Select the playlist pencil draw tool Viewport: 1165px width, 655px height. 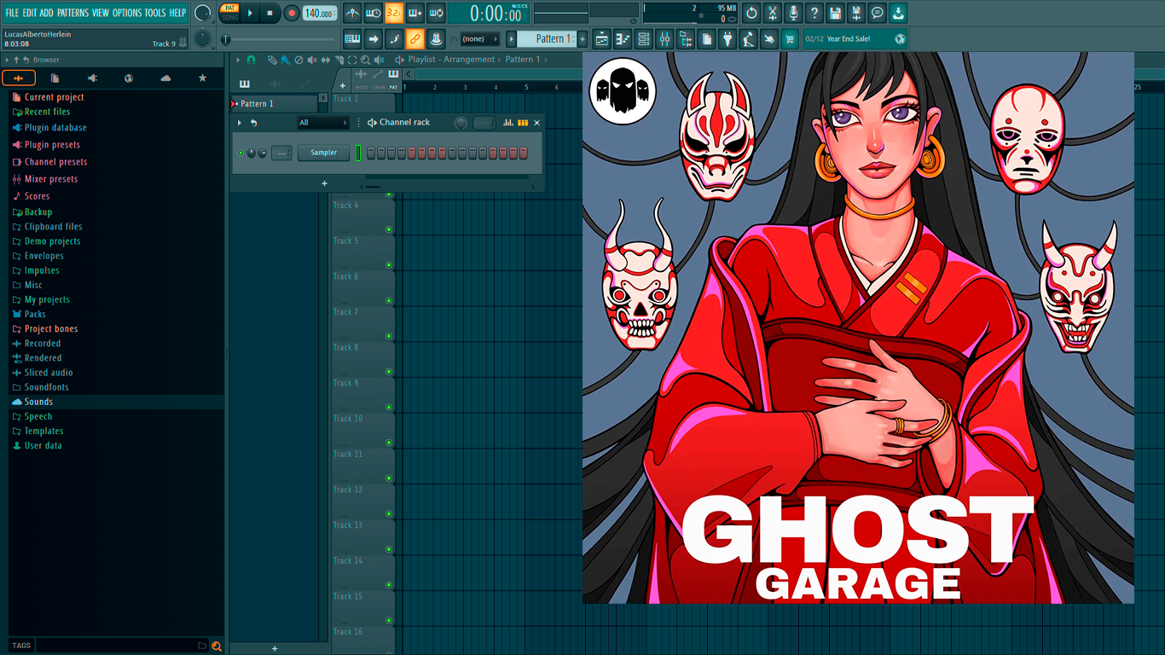point(271,60)
